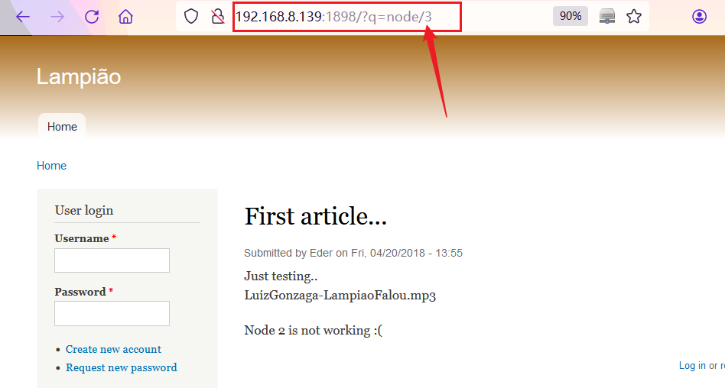Click the browser back arrow

[x=23, y=17]
